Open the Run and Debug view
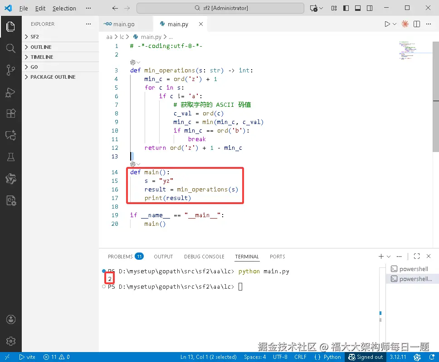439x362 pixels. pyautogui.click(x=10, y=92)
